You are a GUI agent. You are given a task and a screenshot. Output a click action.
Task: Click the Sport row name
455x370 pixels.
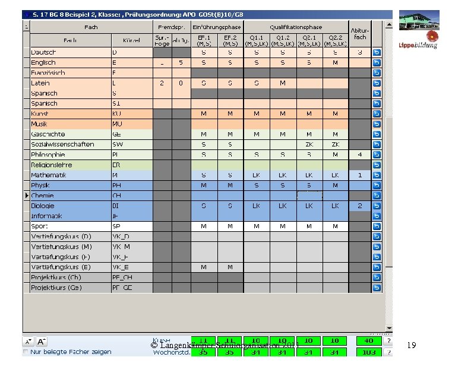click(x=71, y=227)
